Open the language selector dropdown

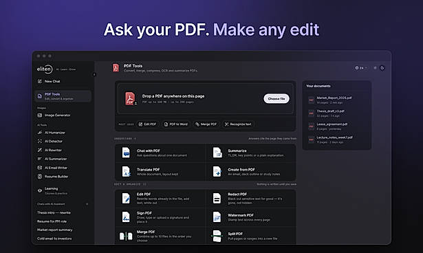(x=361, y=68)
